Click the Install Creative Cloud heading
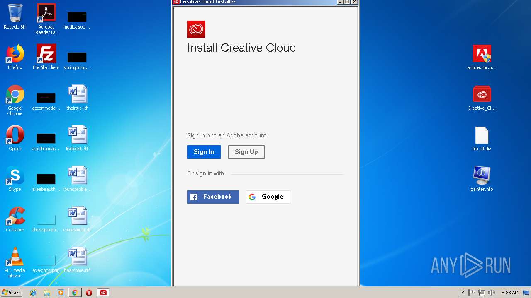This screenshot has width=531, height=298. pos(241,48)
